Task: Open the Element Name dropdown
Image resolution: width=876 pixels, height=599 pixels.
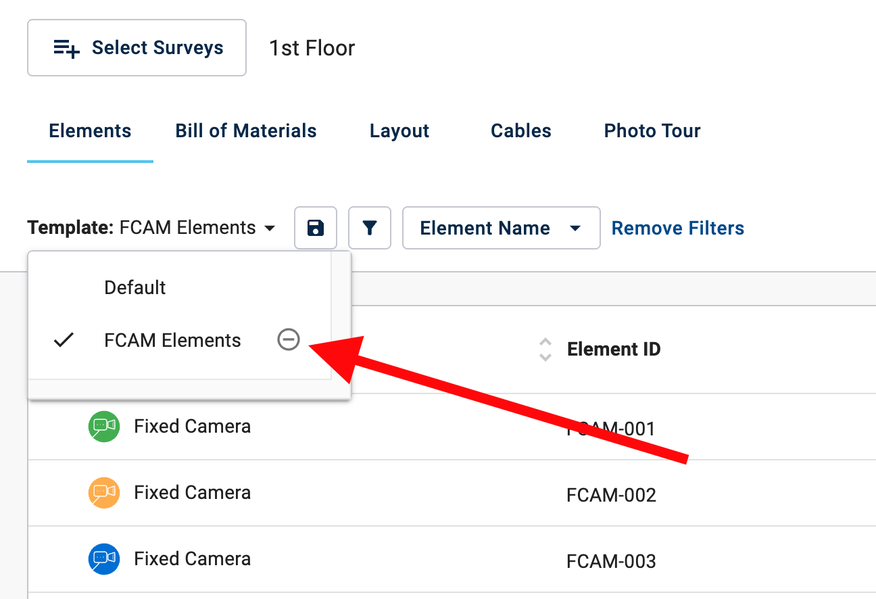Action: (x=501, y=228)
